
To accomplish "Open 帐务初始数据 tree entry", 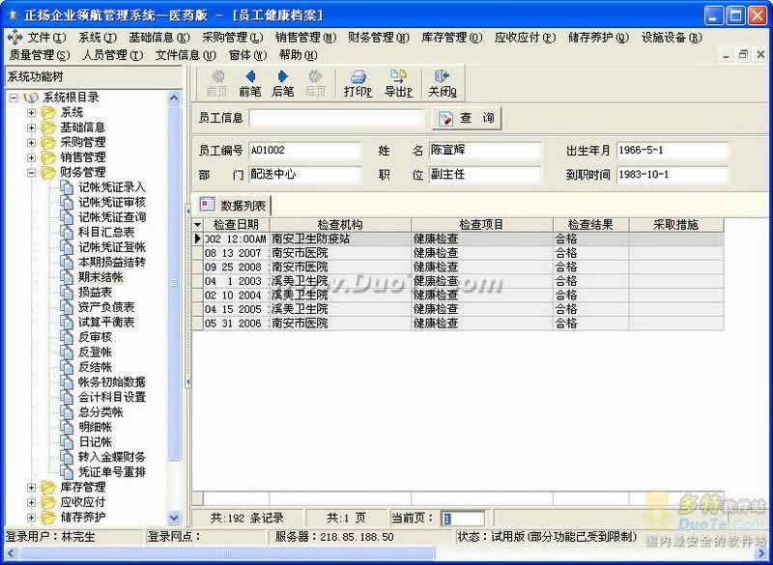I will point(112,382).
